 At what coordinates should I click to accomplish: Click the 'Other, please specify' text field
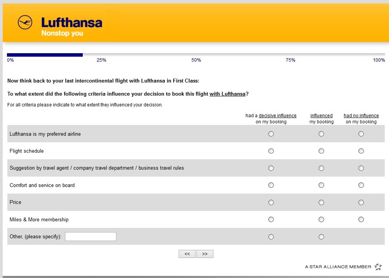(90, 236)
